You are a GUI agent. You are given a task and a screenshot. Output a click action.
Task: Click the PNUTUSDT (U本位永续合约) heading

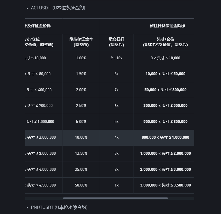(x=59, y=207)
